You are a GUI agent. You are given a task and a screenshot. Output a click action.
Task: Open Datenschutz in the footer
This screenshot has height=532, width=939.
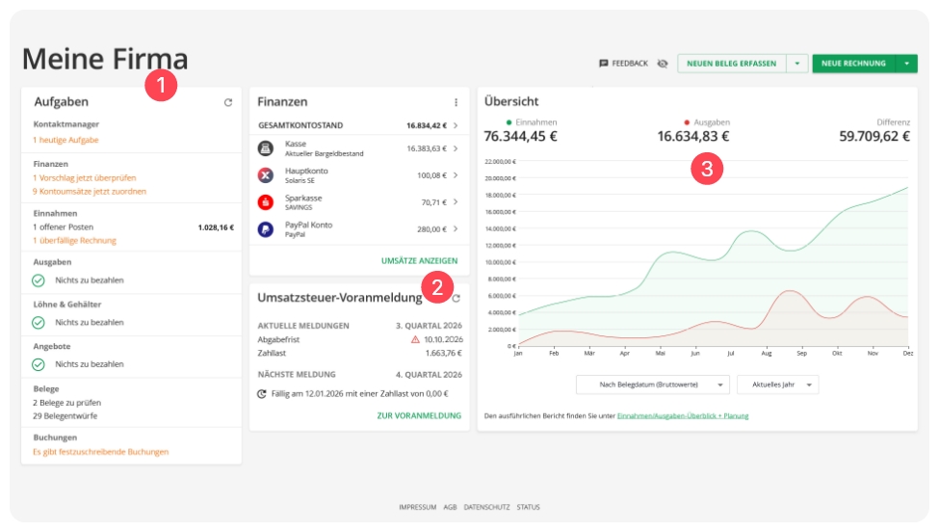pos(486,507)
